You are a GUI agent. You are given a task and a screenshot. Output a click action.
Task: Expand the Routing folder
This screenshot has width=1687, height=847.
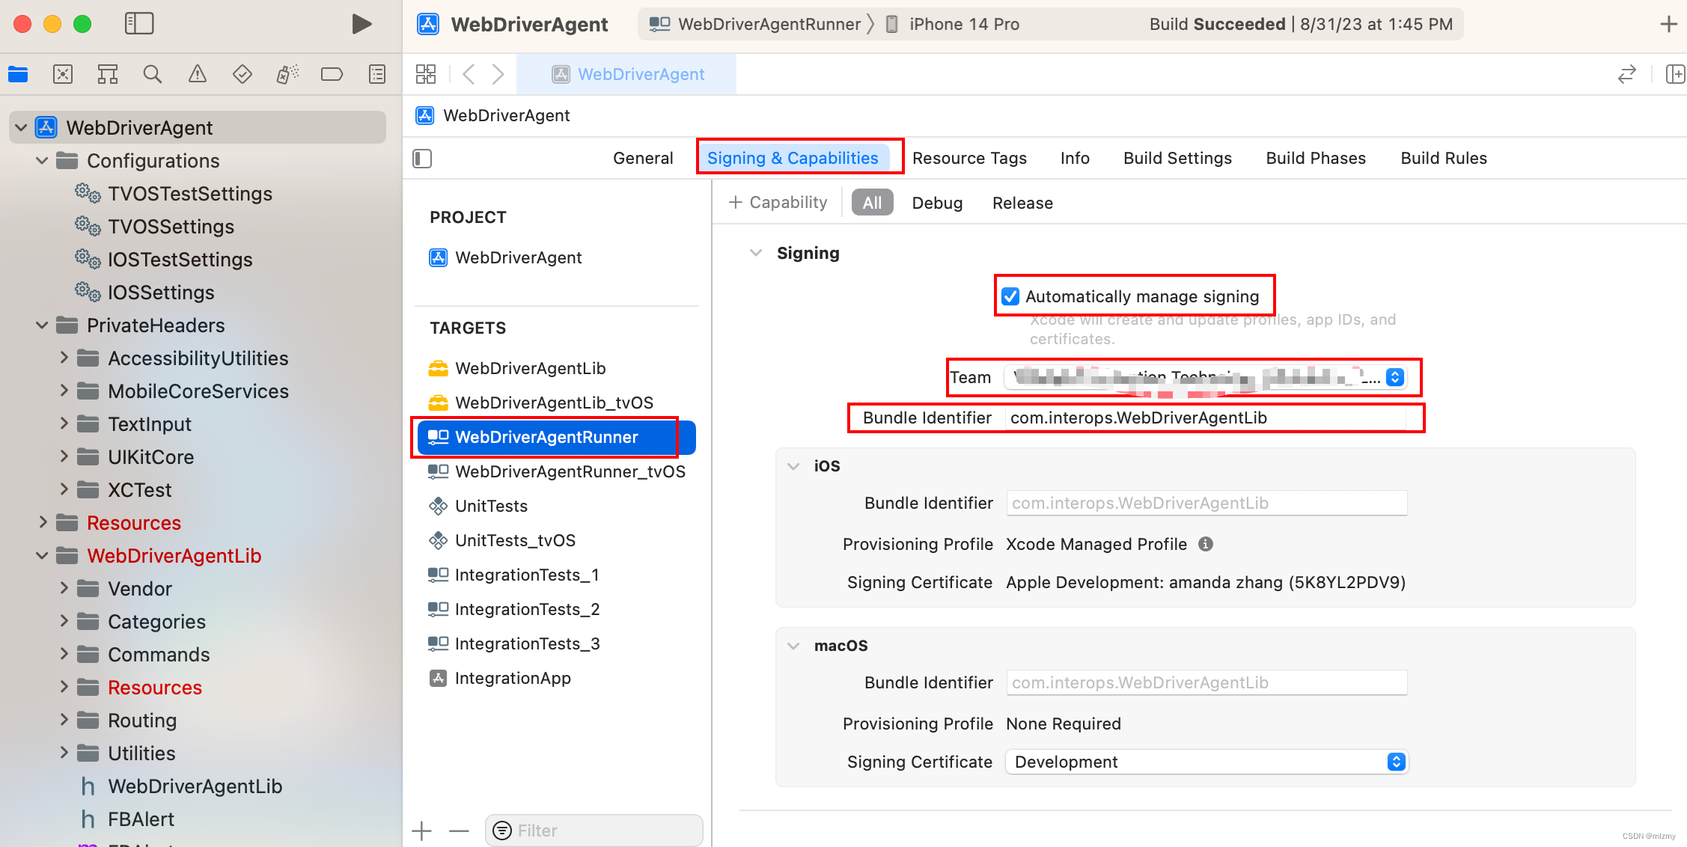click(64, 721)
